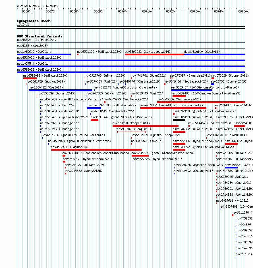Click the nsv5944962 (Almarri2020) red bar
This screenshot has height=268, width=253.
(x=179, y=132)
